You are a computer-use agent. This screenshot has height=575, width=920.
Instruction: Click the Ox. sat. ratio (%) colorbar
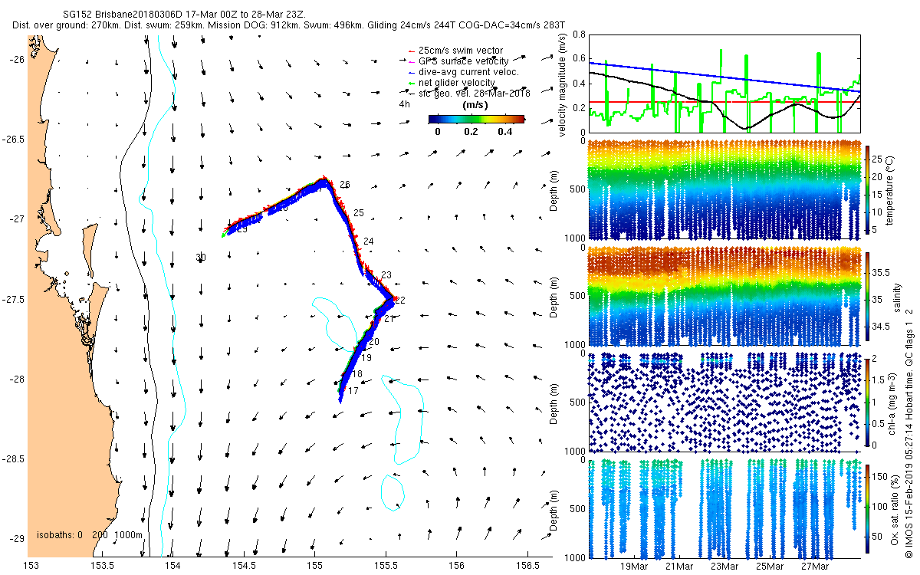click(869, 508)
